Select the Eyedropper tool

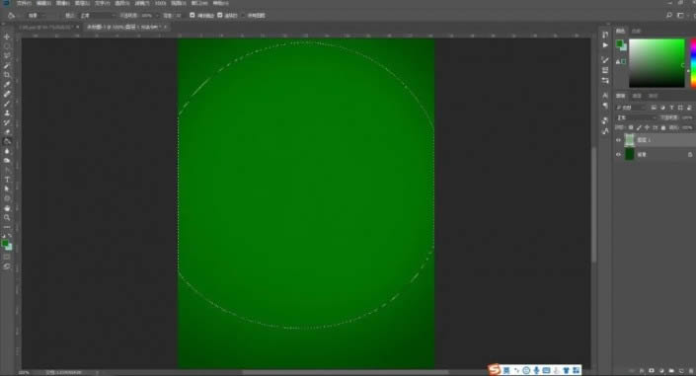click(x=7, y=84)
